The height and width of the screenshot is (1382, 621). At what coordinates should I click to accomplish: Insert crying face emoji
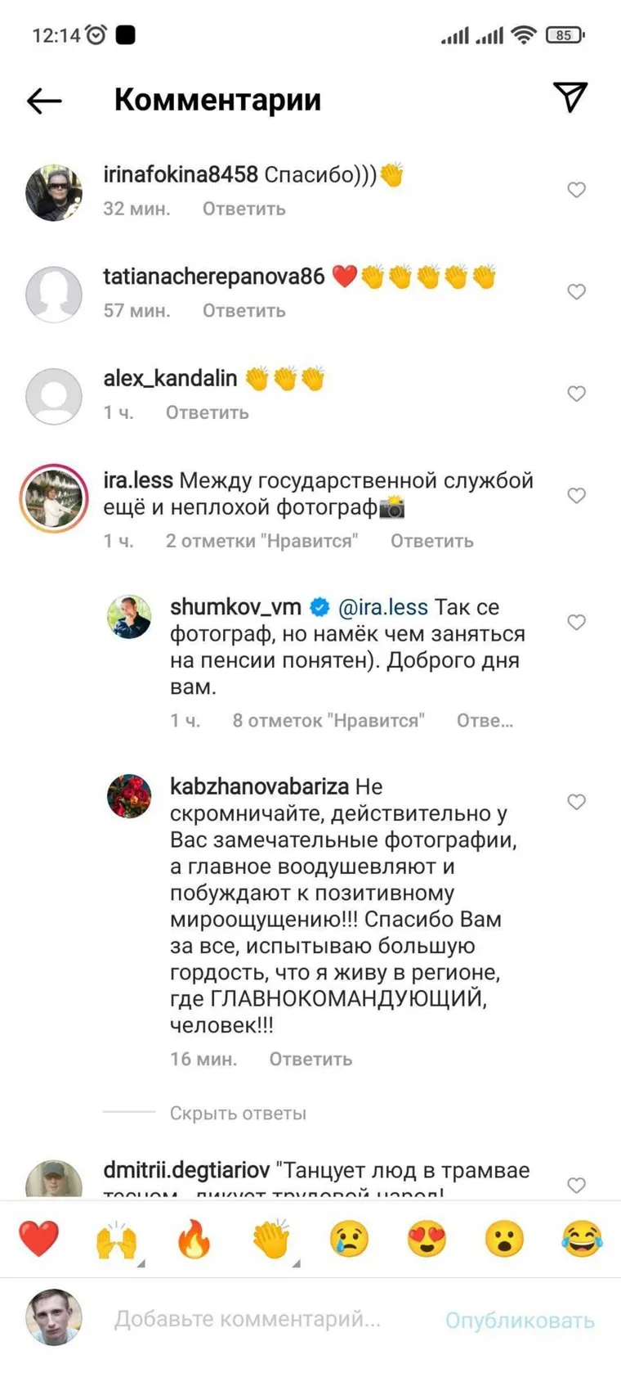click(349, 1239)
